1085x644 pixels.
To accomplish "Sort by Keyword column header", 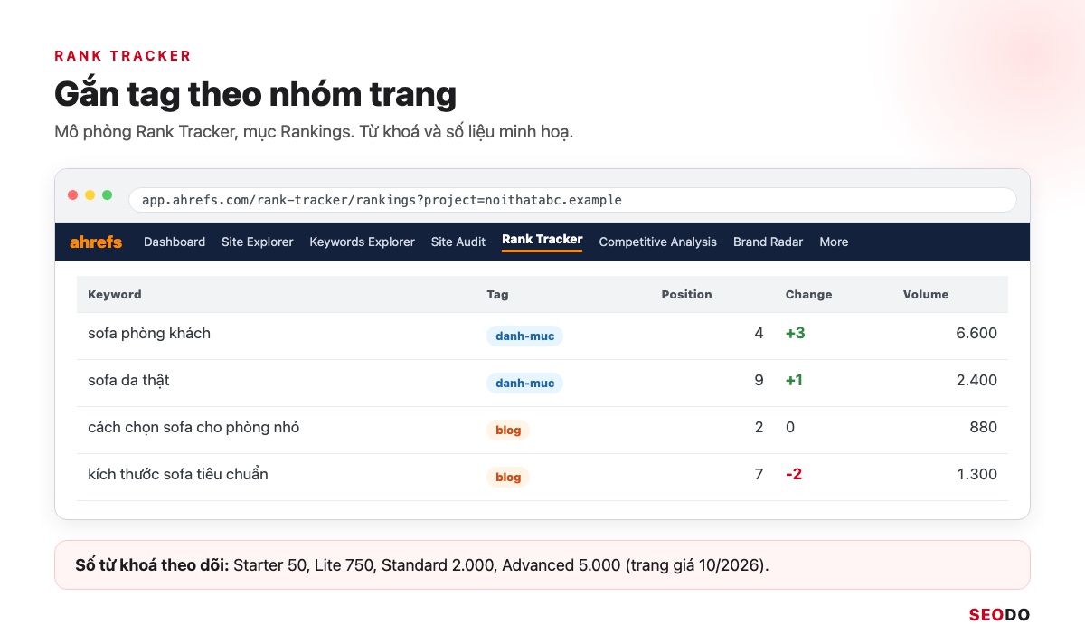I will (x=115, y=294).
